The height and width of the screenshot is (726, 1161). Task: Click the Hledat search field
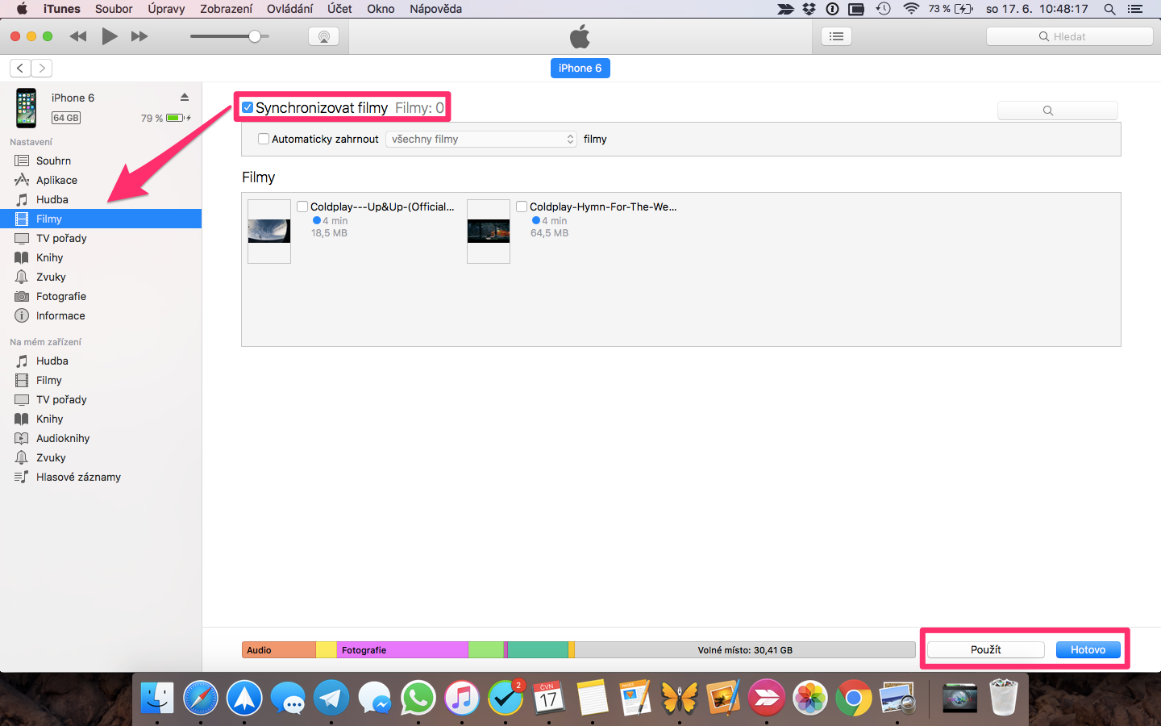pyautogui.click(x=1069, y=35)
